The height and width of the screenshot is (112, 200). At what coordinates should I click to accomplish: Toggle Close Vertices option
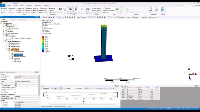[x=96, y=11]
